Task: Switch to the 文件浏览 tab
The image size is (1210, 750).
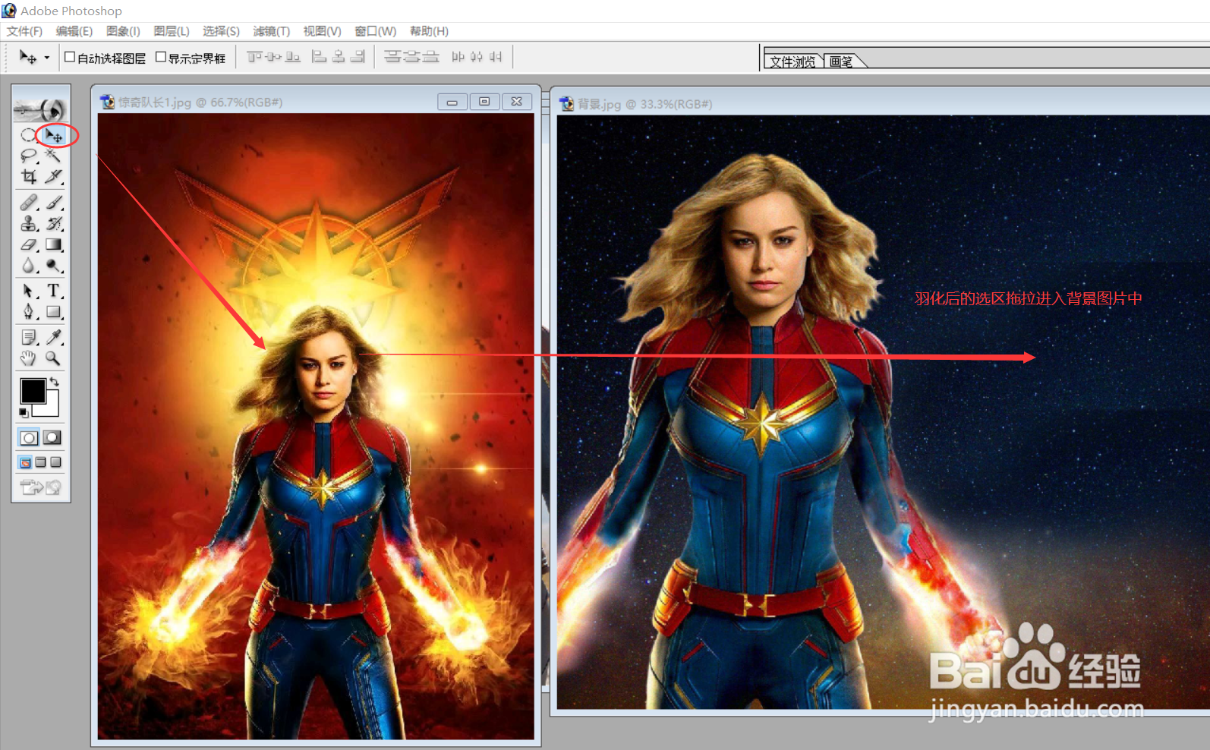Action: click(x=792, y=61)
